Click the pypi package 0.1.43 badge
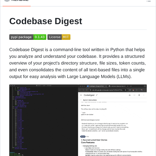 (x=28, y=37)
